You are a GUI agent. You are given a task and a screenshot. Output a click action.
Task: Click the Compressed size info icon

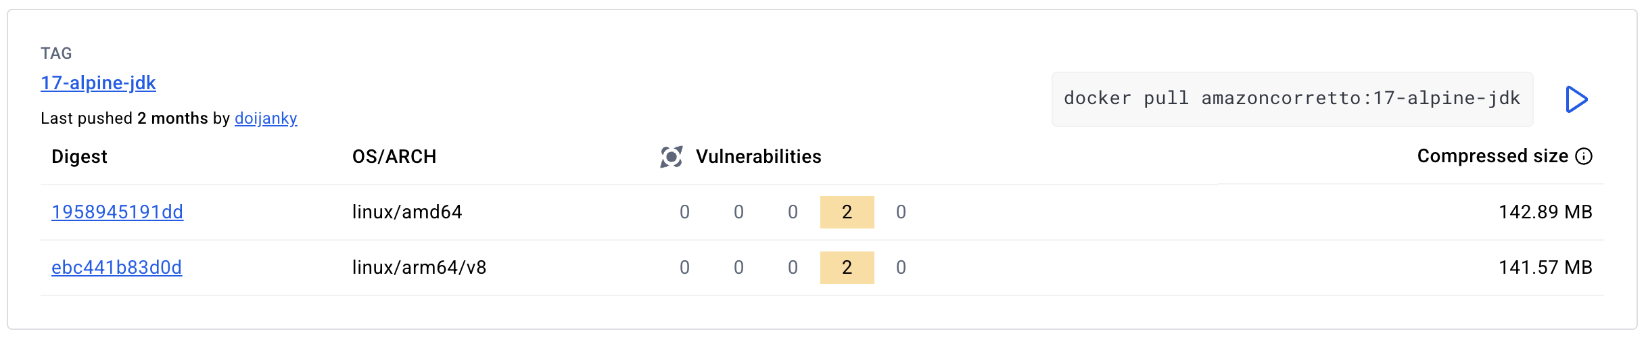pos(1584,156)
